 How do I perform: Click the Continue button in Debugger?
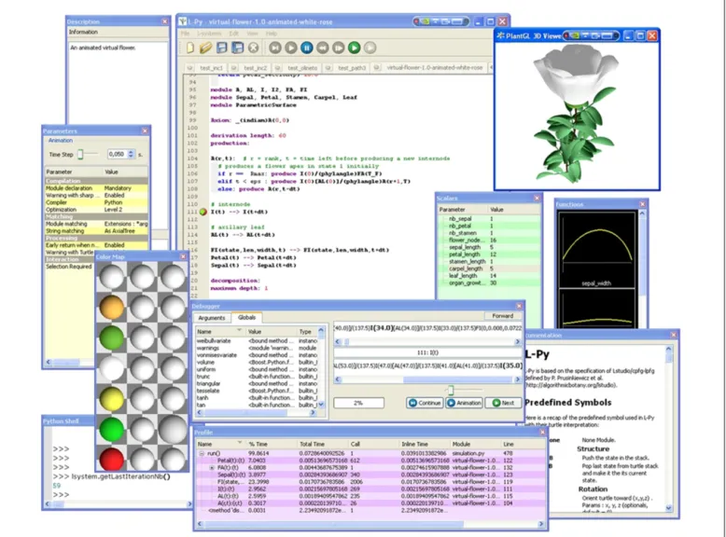(425, 403)
